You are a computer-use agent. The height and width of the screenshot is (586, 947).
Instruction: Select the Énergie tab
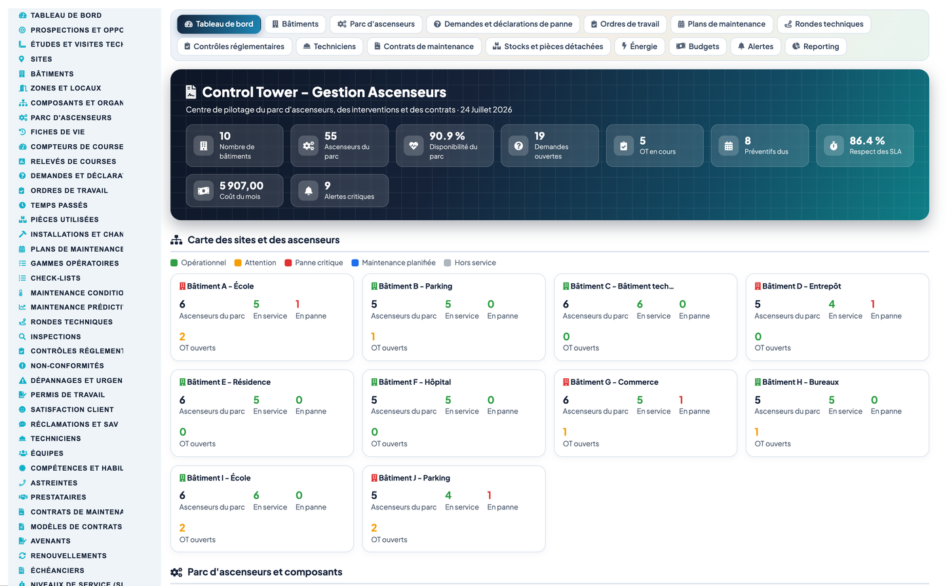tap(640, 47)
